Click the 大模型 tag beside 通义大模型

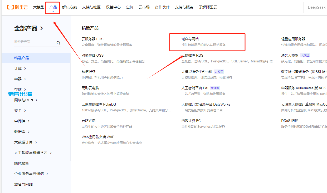click(x=305, y=55)
